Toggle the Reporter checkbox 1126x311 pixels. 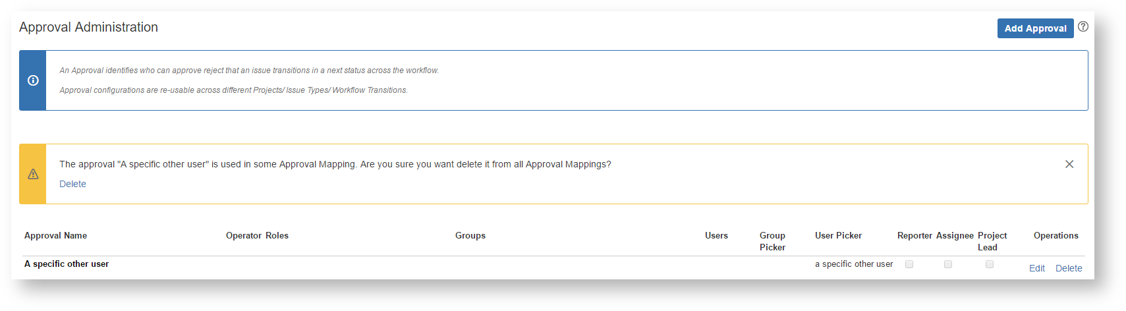[x=909, y=264]
